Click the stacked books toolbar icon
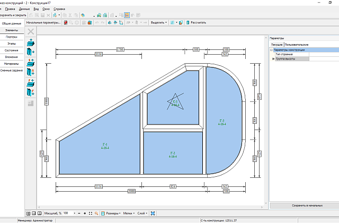339x223 pixels. click(x=83, y=15)
